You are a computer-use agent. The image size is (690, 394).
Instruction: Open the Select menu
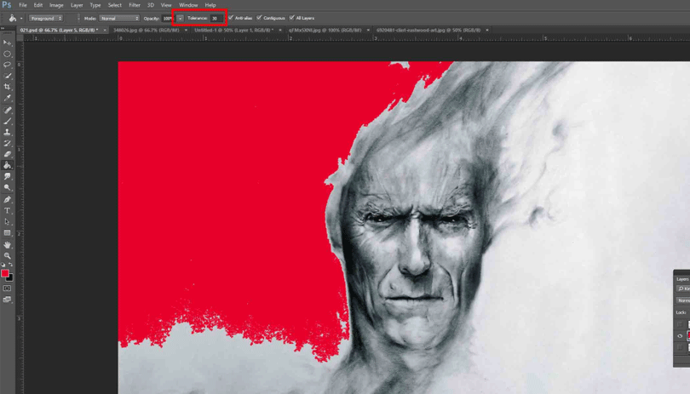click(x=115, y=5)
